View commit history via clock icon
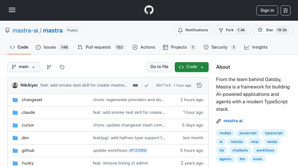298x167 pixels. 199,85
